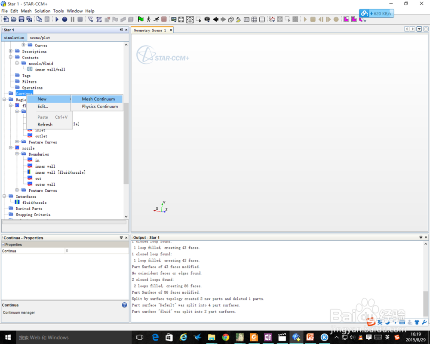Screen dimensions: 430x344
Task: Click the Reset View four-arrows icon
Action: click(181, 19)
